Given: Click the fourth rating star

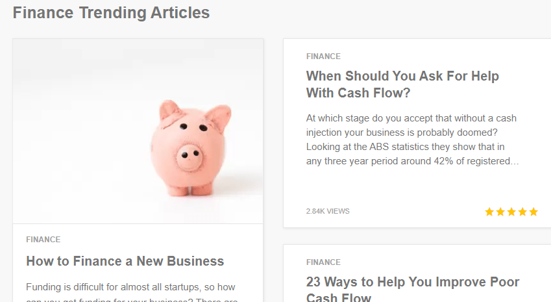Looking at the screenshot, I should [x=522, y=212].
